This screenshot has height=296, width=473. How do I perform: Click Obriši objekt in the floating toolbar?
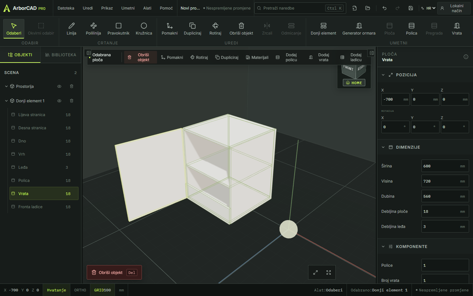[140, 57]
